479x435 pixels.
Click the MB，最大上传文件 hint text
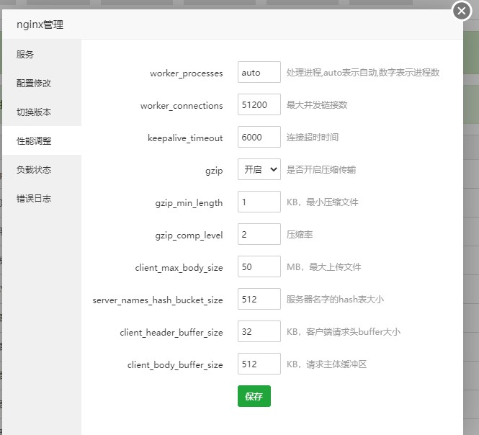(324, 266)
